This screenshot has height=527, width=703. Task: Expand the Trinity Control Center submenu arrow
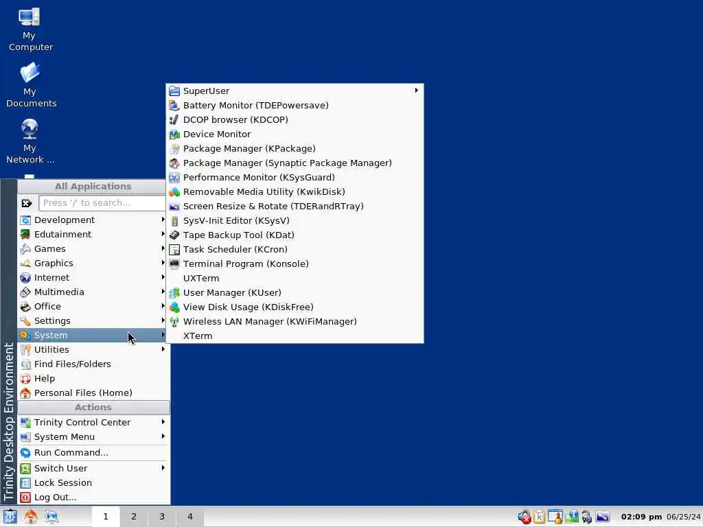click(x=163, y=422)
